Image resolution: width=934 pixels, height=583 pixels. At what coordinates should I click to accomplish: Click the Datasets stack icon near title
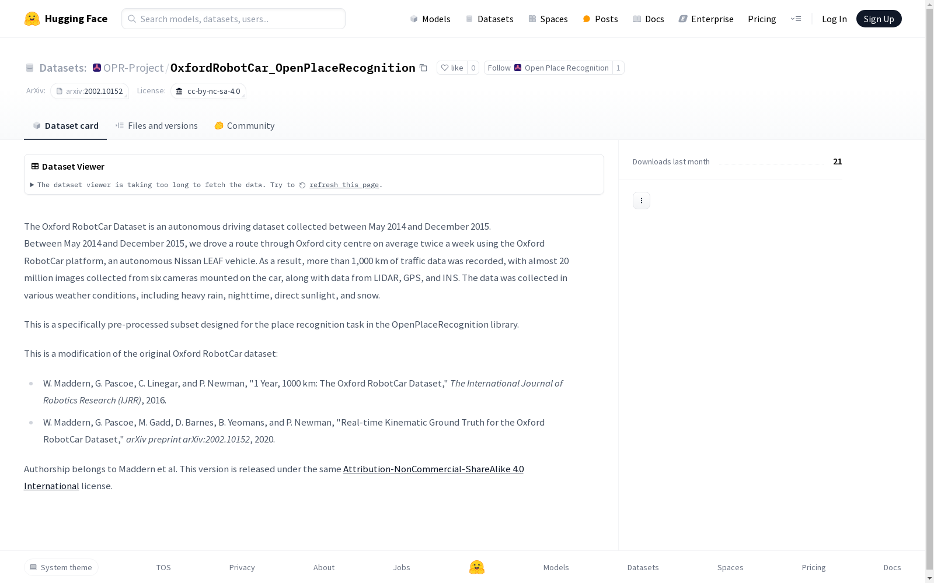[30, 68]
